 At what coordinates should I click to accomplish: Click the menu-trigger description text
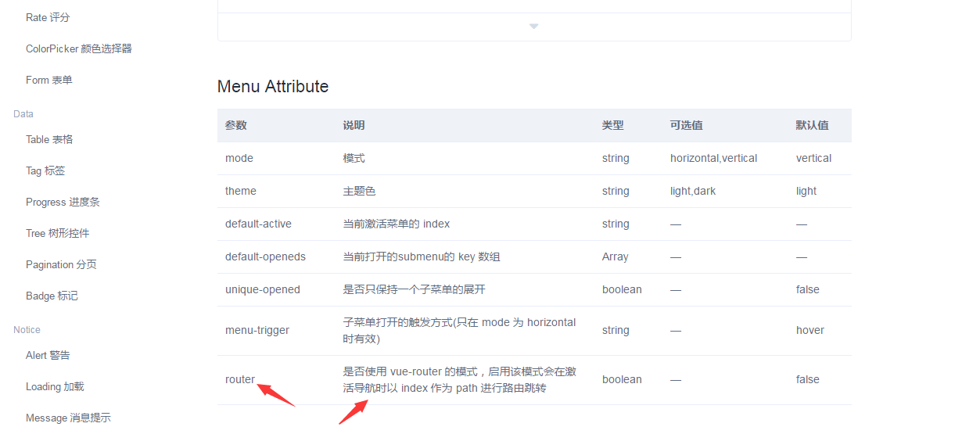459,330
